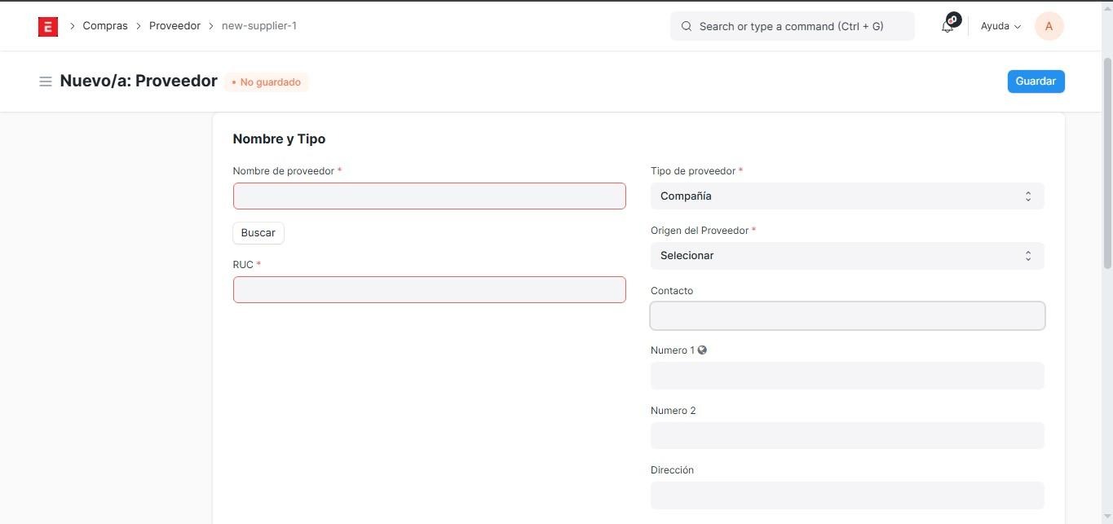
Task: Open the notifications bell
Action: click(947, 26)
